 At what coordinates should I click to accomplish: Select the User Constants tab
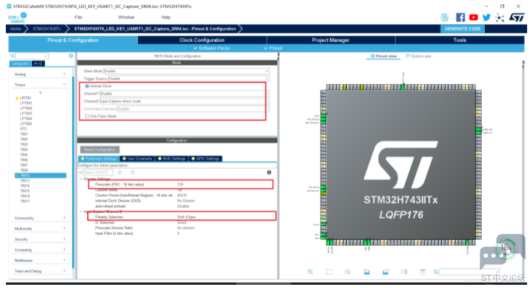click(x=137, y=158)
